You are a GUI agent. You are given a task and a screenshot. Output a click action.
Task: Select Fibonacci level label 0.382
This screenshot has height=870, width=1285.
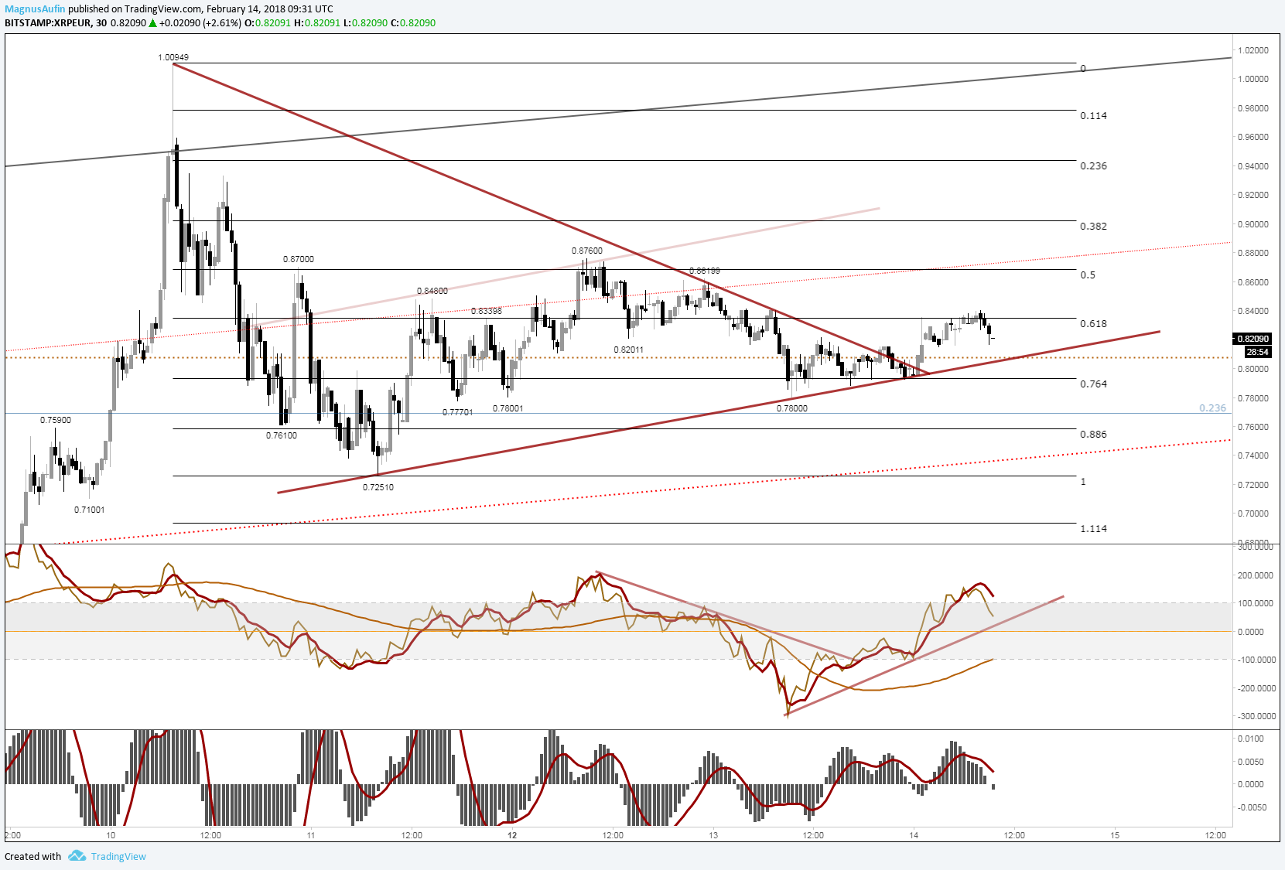1093,226
